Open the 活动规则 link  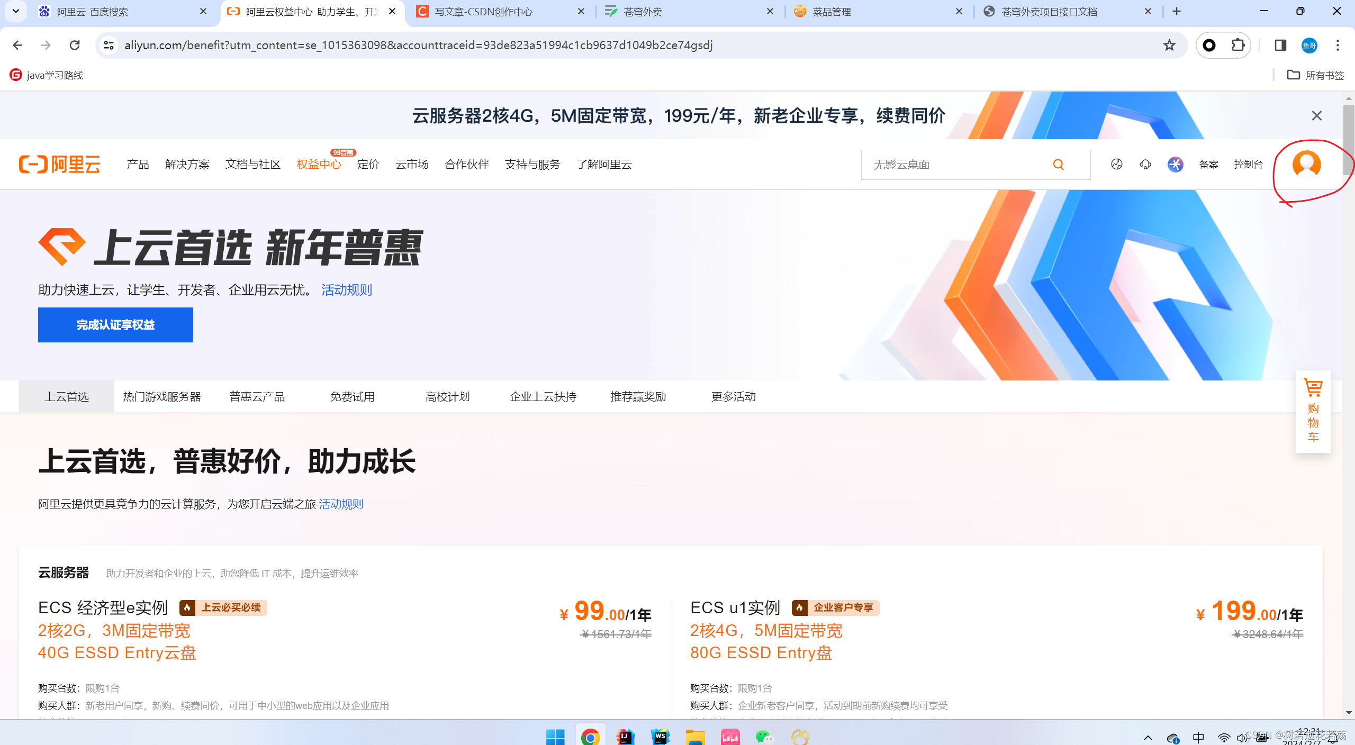point(346,290)
